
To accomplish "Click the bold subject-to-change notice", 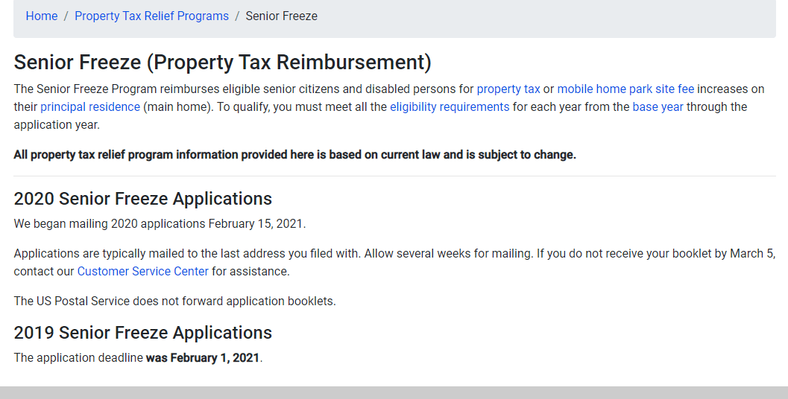I will click(x=294, y=155).
